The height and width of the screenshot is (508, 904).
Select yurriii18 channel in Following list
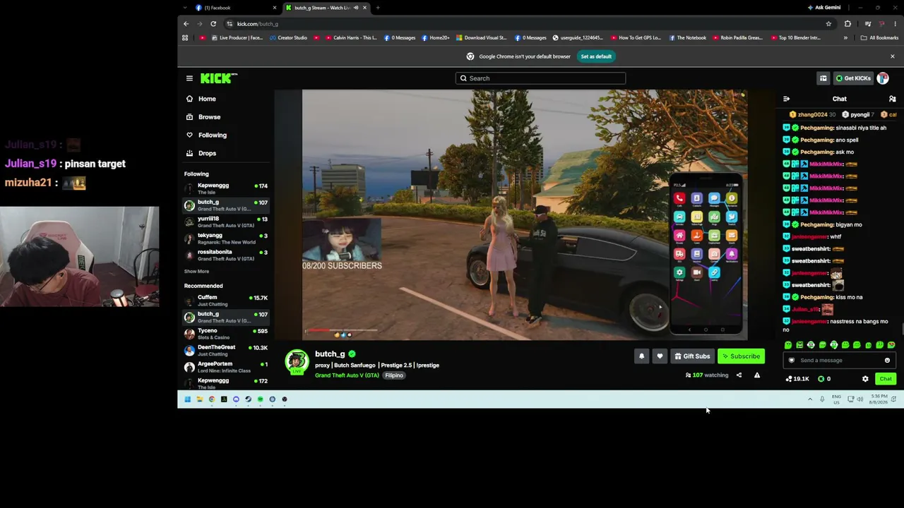coord(226,222)
